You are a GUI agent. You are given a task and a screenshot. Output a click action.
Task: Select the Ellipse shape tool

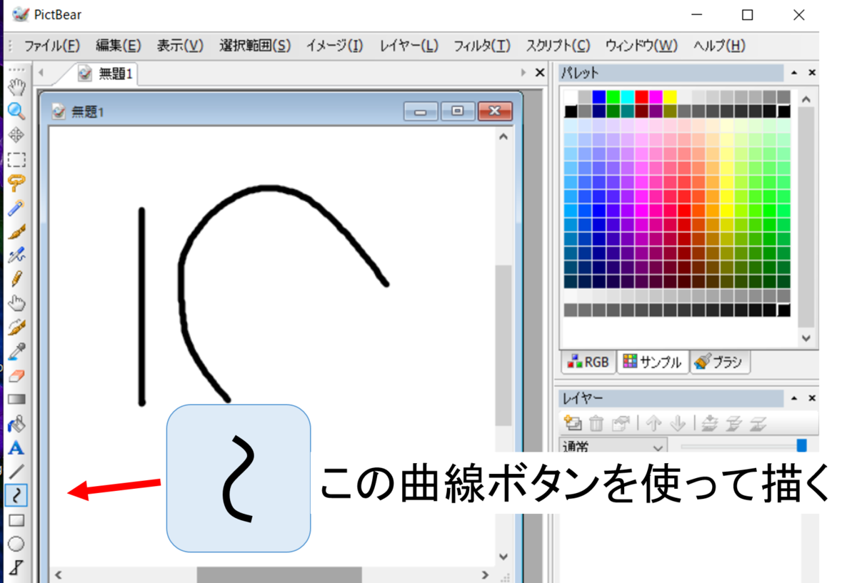pos(16,544)
